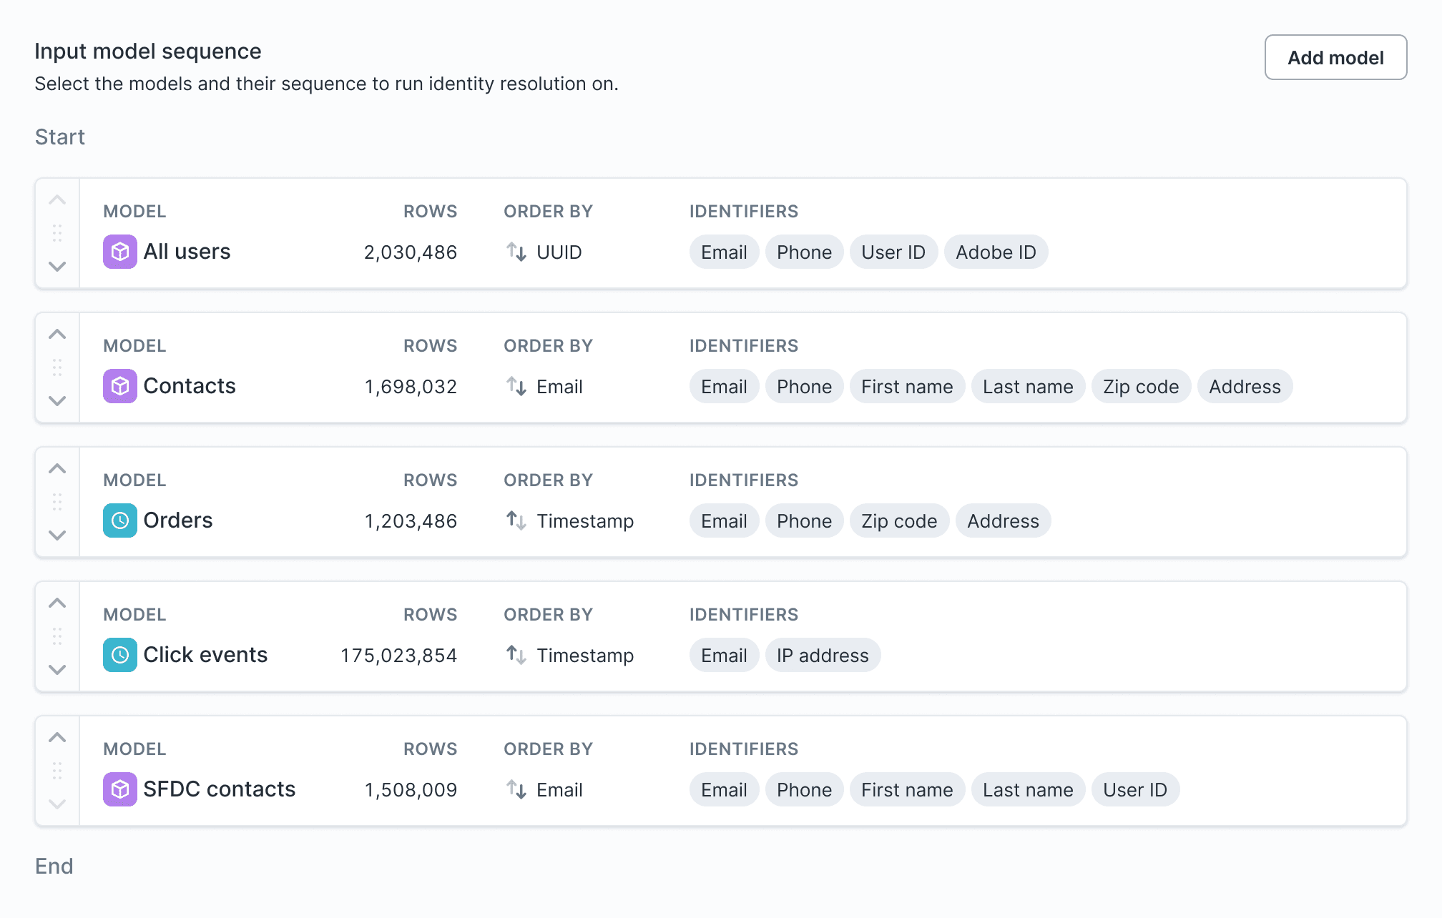Select the Zip code identifier on Contacts
The height and width of the screenshot is (918, 1442).
tap(1142, 385)
